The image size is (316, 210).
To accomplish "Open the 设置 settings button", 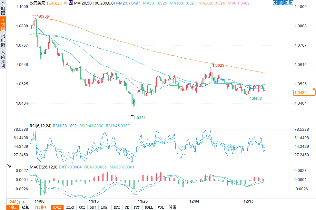I will tap(173, 207).
